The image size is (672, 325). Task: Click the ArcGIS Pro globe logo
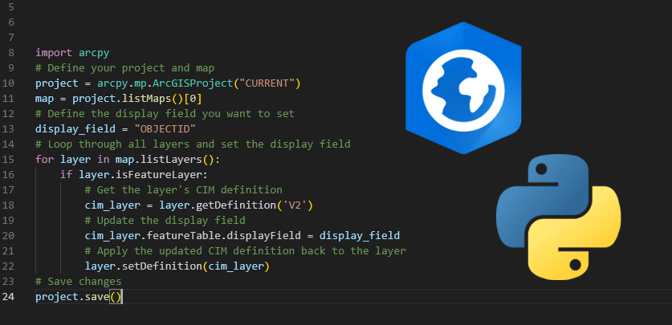click(x=463, y=87)
